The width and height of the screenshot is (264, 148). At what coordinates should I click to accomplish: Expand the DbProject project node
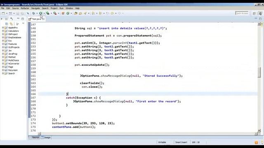click(3, 34)
